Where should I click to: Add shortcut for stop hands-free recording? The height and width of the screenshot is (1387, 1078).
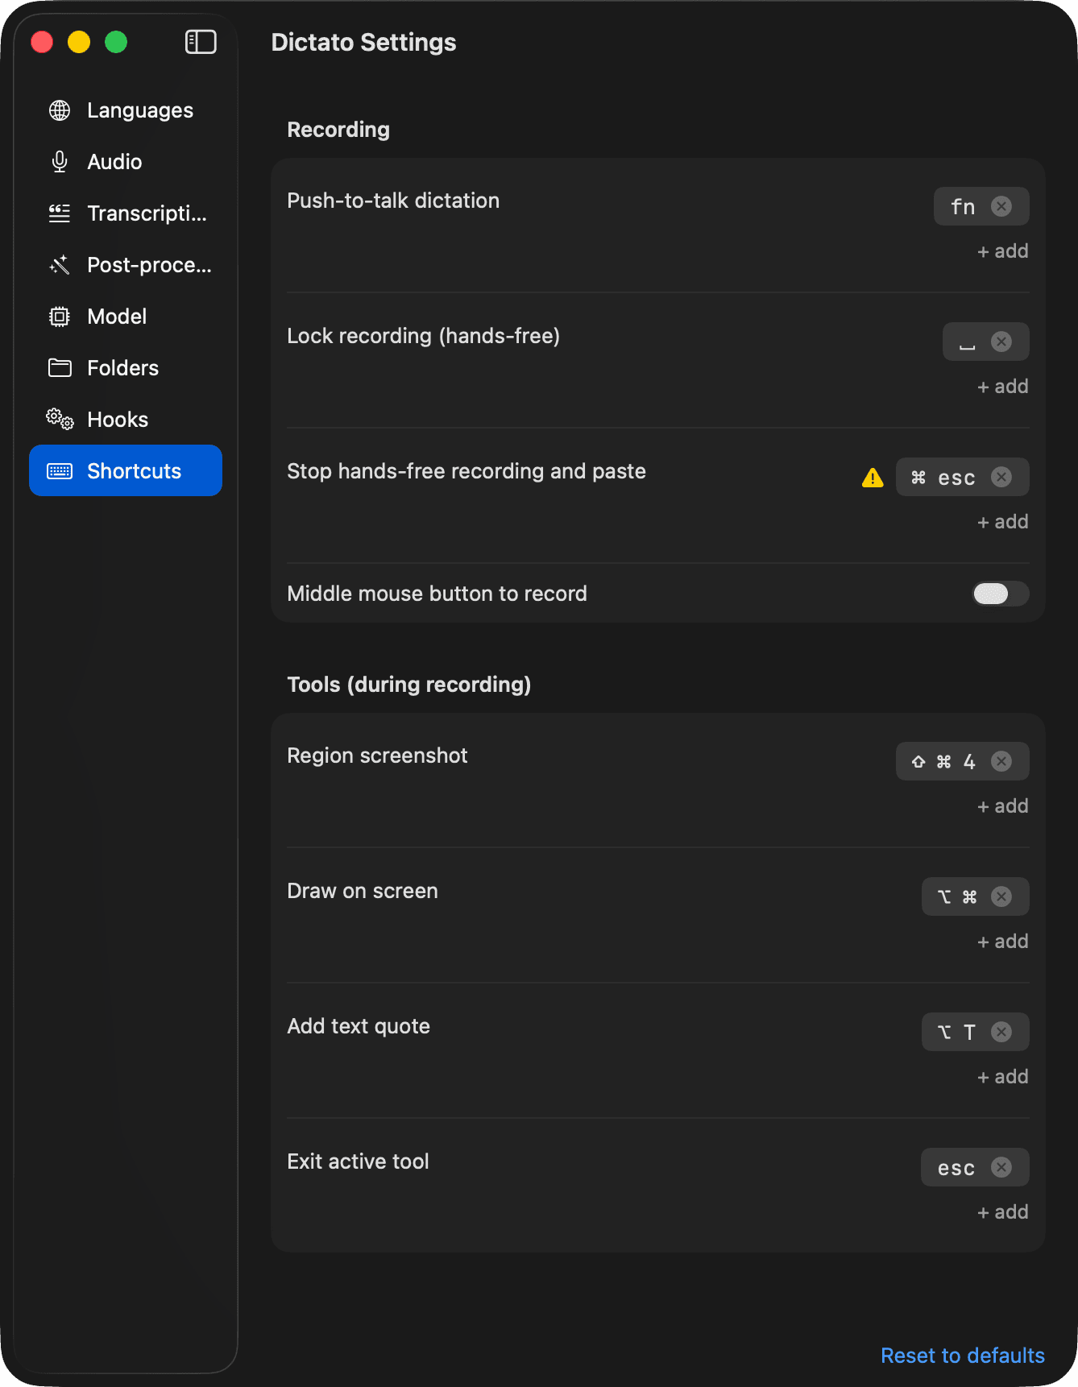coord(1003,522)
